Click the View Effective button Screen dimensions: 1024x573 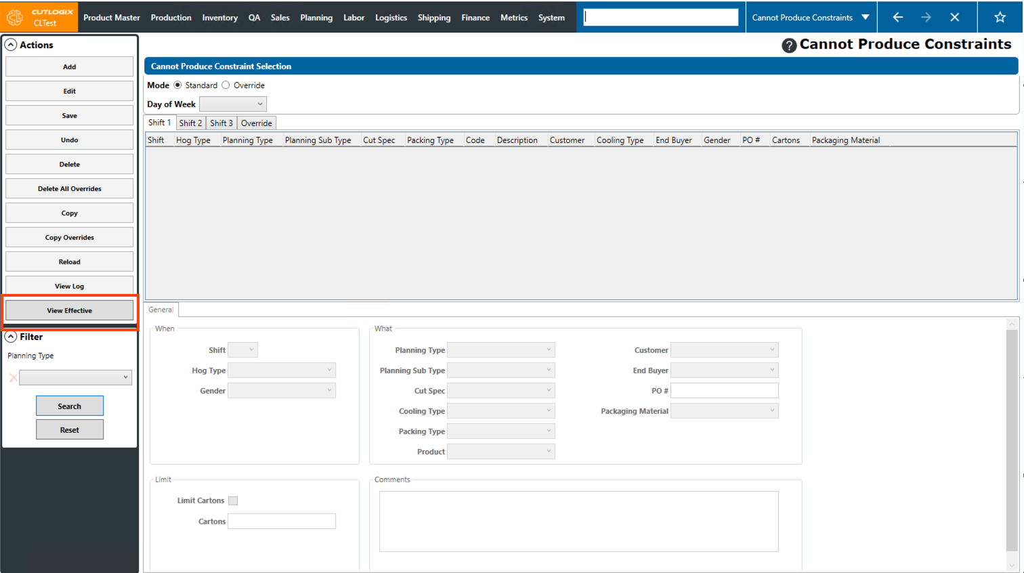point(69,311)
